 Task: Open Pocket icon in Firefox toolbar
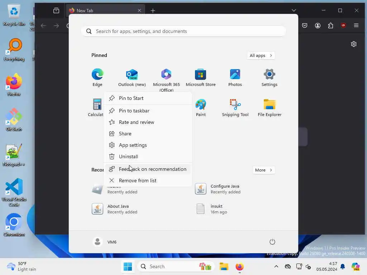(x=305, y=25)
